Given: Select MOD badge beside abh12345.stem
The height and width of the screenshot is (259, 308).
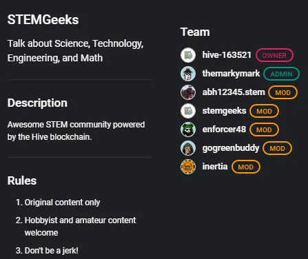Looking at the screenshot, I should click(283, 92).
